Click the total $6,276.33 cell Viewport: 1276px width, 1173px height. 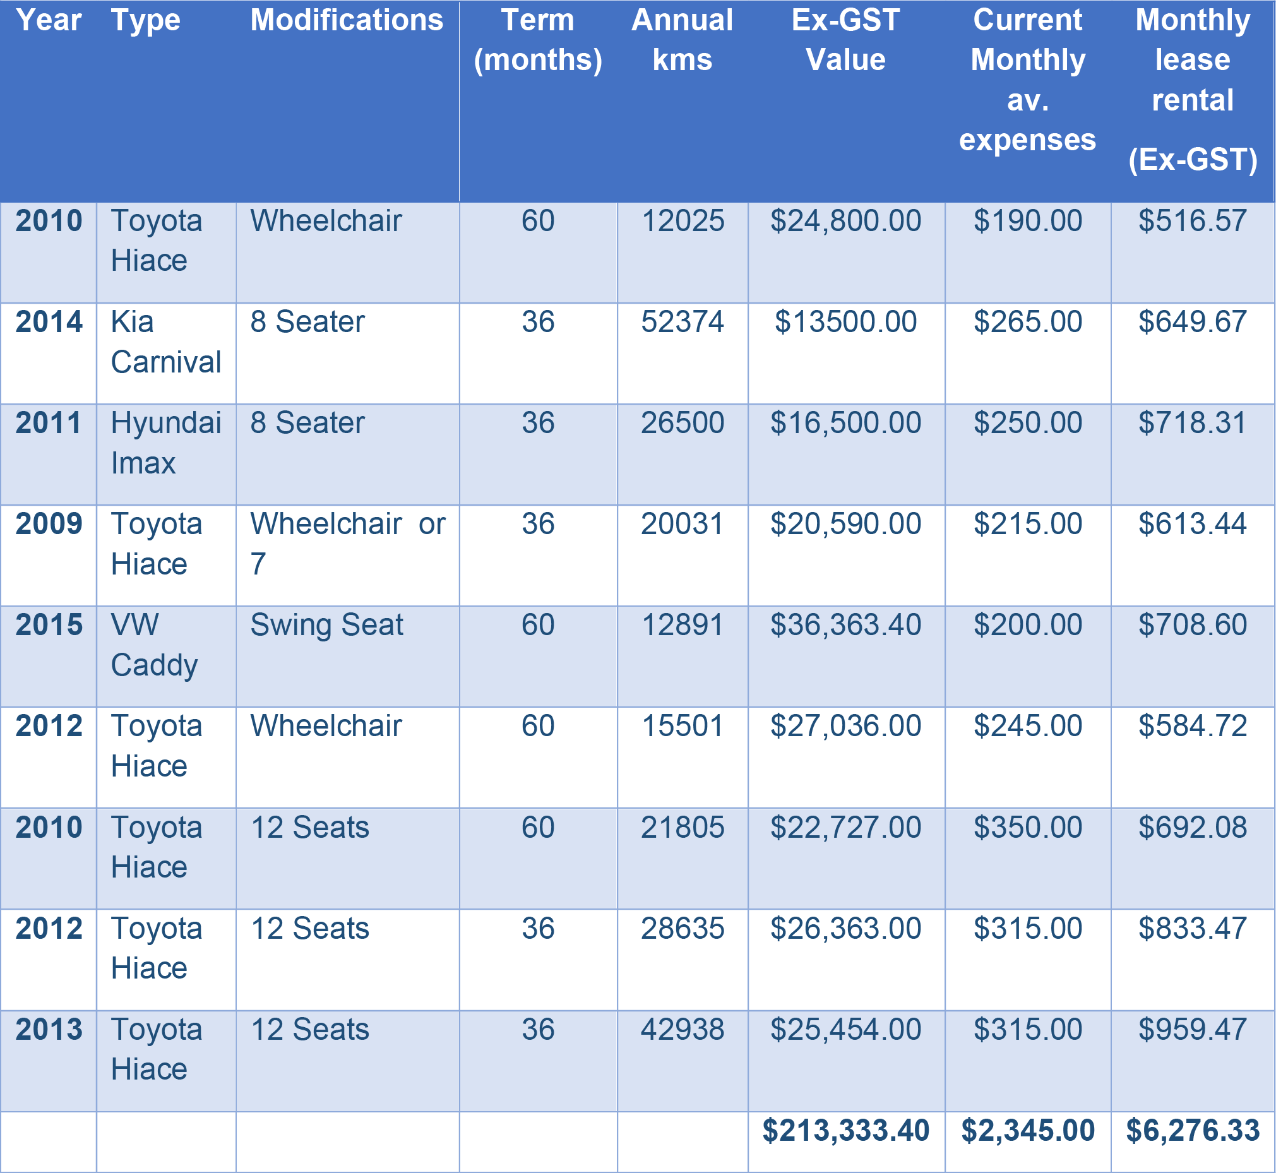[x=1192, y=1130]
